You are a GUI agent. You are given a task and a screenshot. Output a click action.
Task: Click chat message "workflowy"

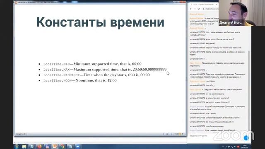point(210,81)
